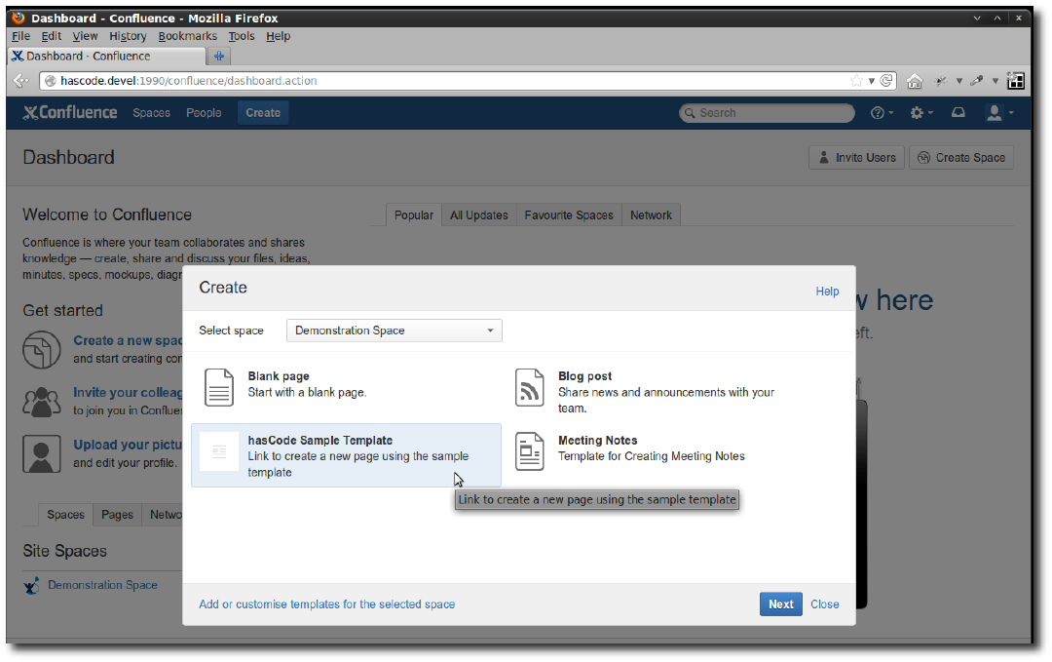
Task: Choose the Blog post RSS icon
Action: pyautogui.click(x=529, y=387)
